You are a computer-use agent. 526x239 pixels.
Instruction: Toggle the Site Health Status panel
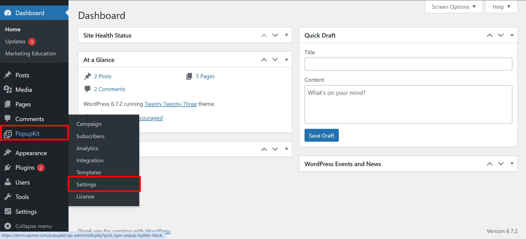pyautogui.click(x=286, y=35)
